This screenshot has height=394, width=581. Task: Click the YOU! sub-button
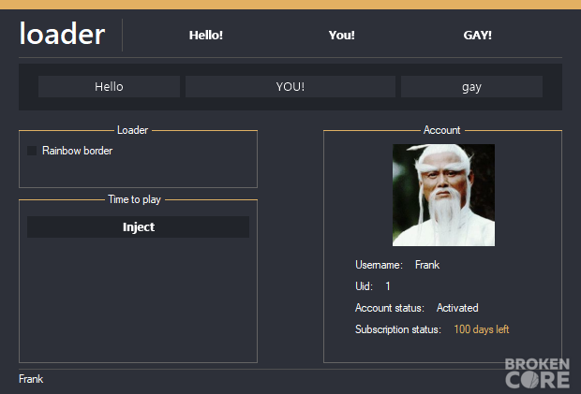click(x=290, y=87)
